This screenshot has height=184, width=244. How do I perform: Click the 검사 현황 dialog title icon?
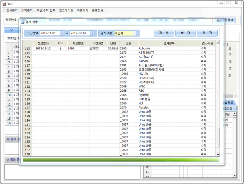click(x=22, y=22)
